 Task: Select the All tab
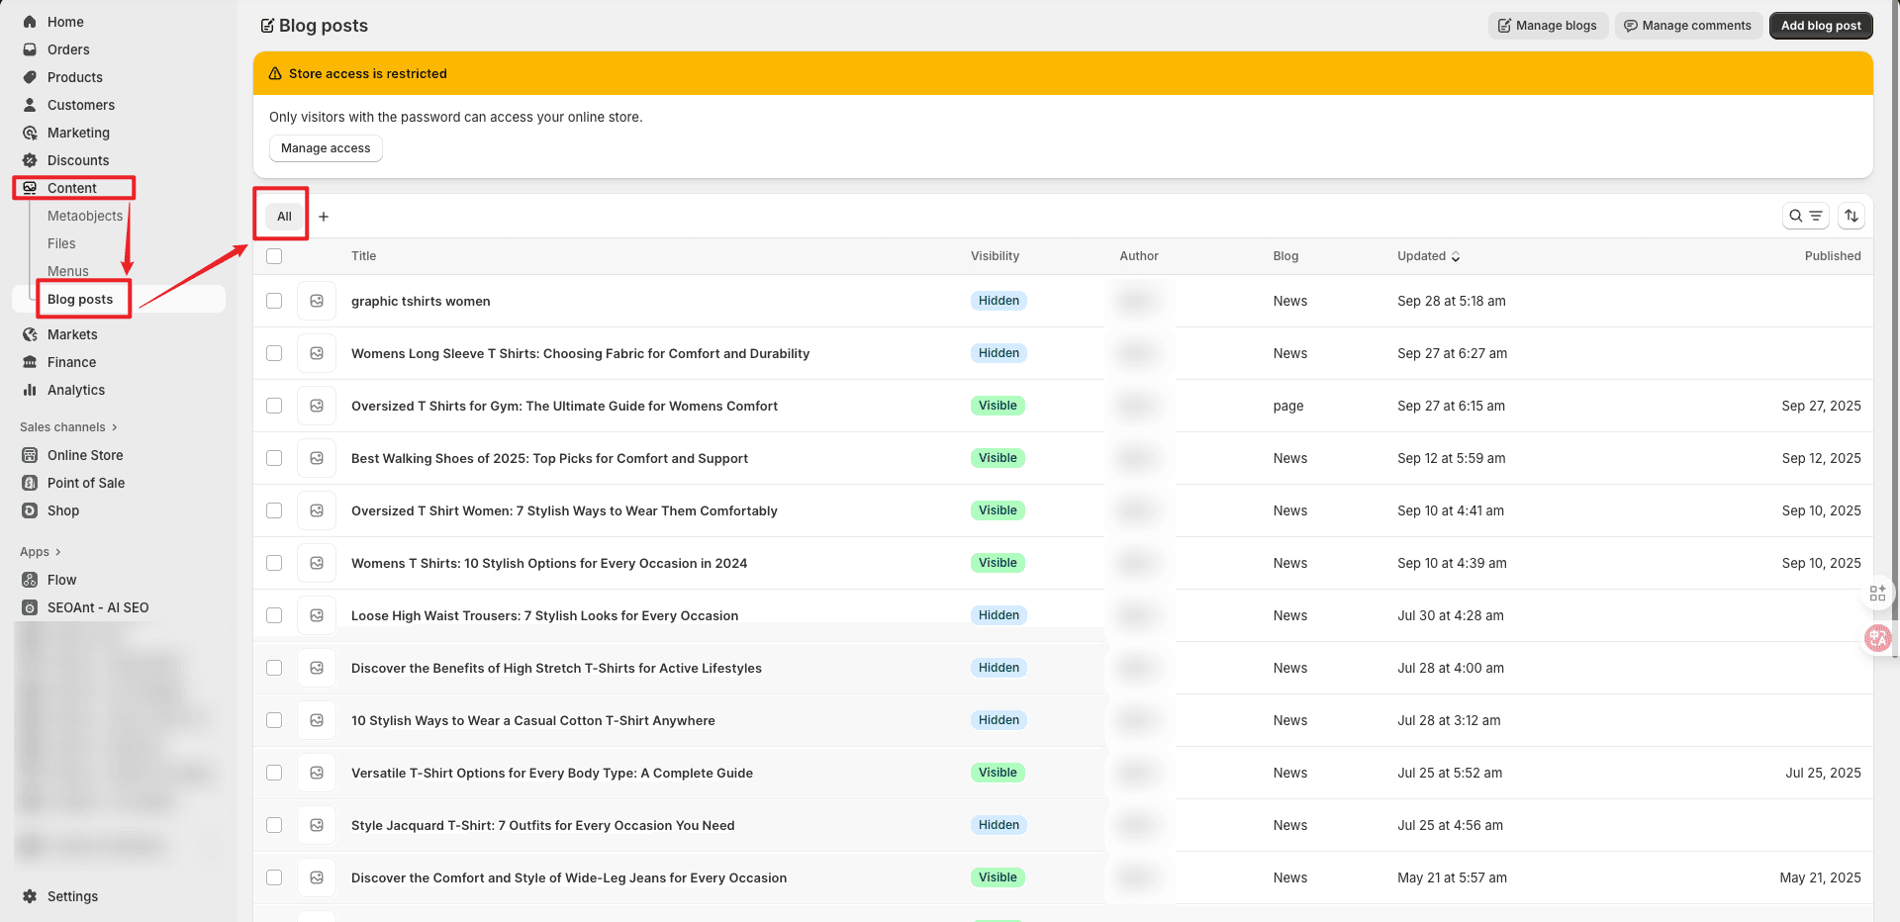tap(284, 217)
